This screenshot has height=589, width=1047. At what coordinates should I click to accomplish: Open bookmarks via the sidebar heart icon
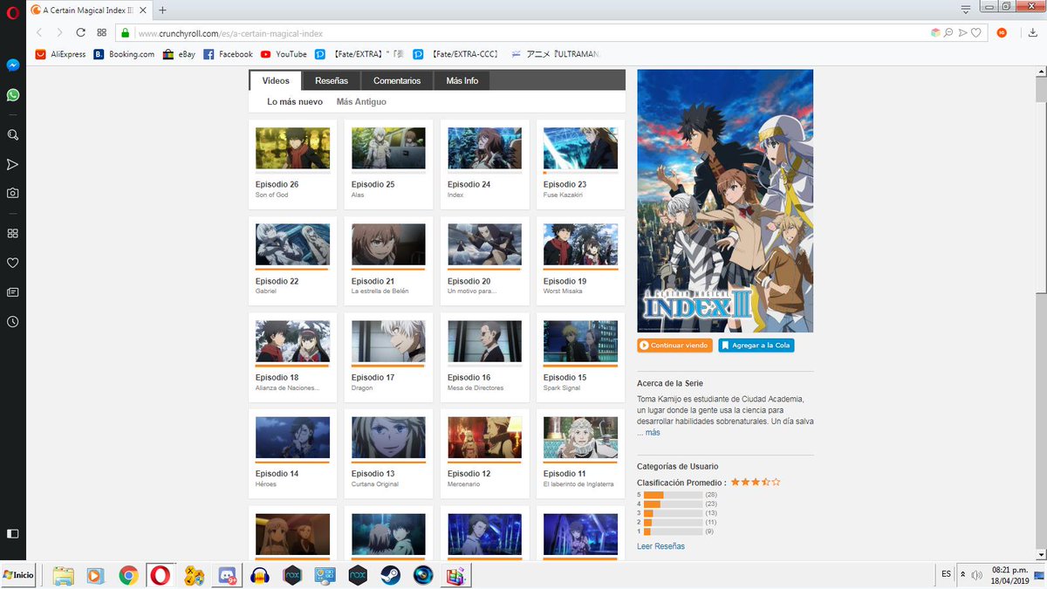click(x=13, y=263)
